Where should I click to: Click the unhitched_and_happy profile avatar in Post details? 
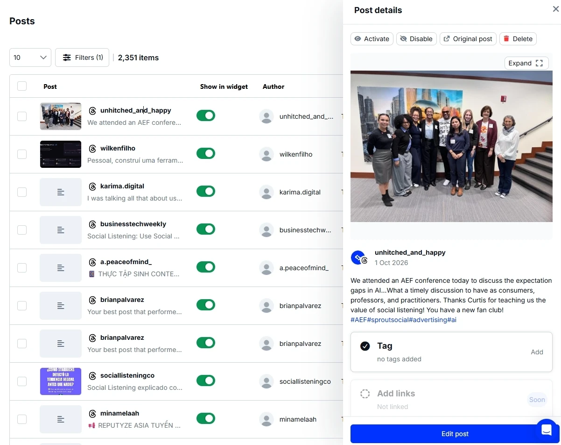(358, 258)
